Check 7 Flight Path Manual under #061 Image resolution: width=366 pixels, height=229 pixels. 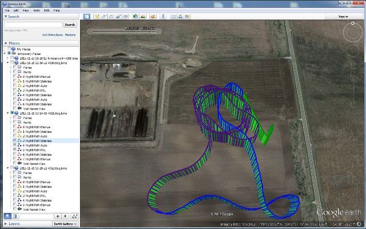(x=15, y=159)
